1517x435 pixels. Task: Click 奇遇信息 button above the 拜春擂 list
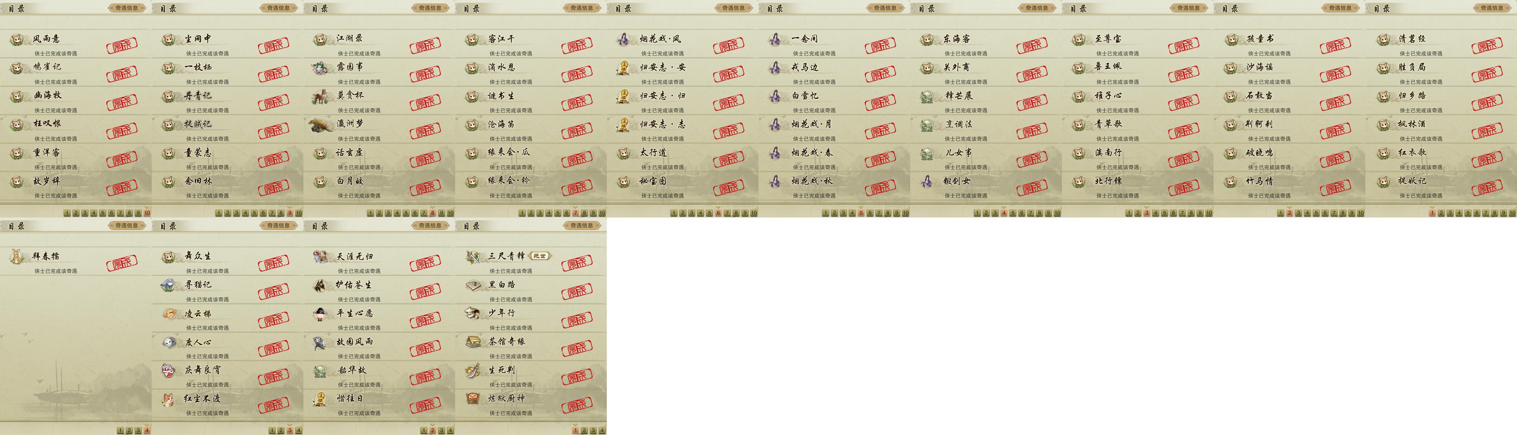point(126,226)
